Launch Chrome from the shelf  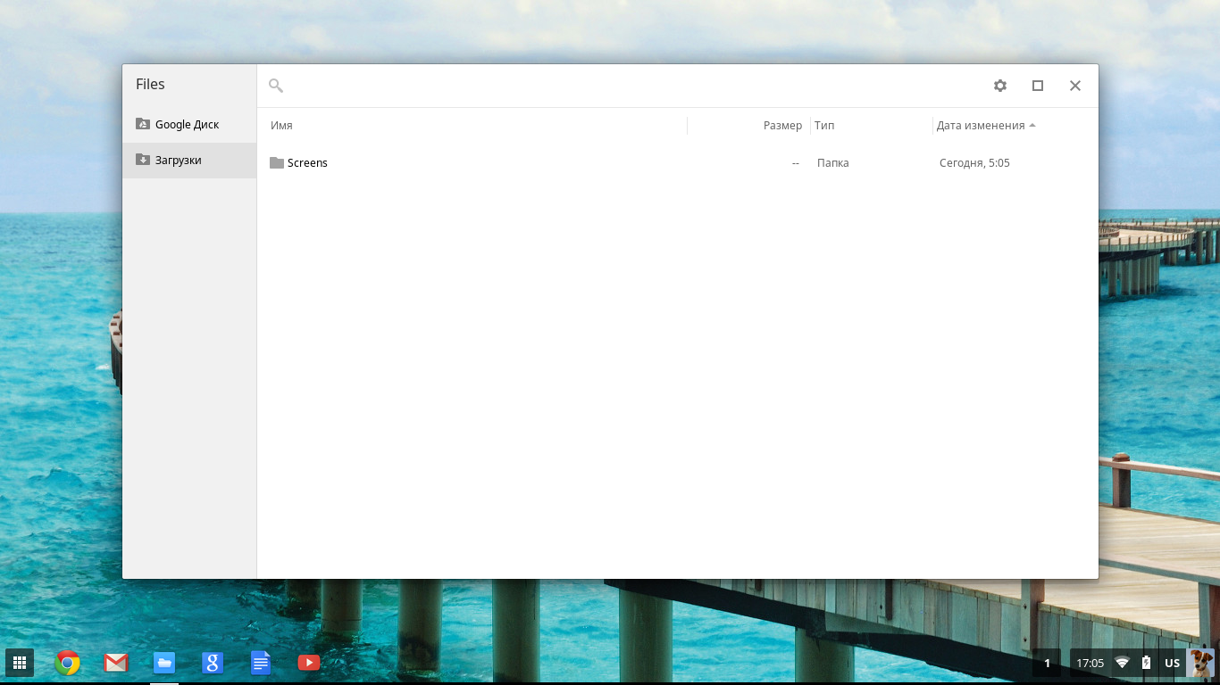coord(68,663)
